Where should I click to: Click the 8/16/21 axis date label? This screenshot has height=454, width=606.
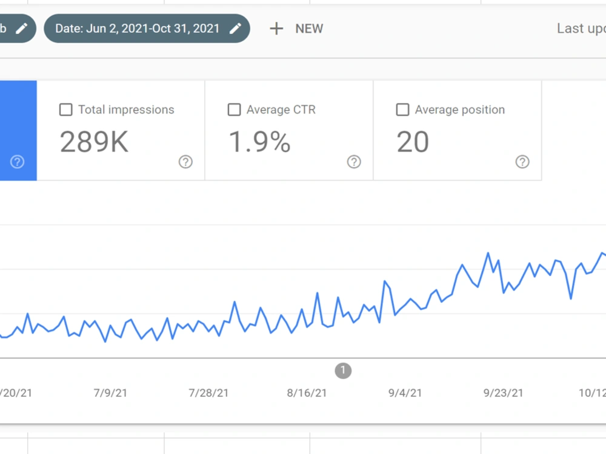tap(307, 393)
